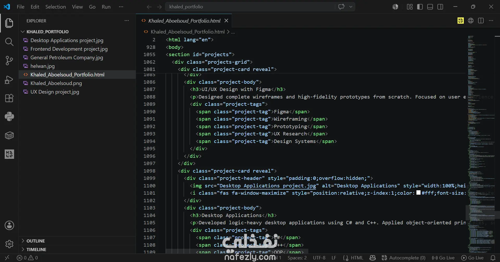Viewport: 500px width, 262px height.
Task: Go back in navigation history
Action: tap(149, 7)
